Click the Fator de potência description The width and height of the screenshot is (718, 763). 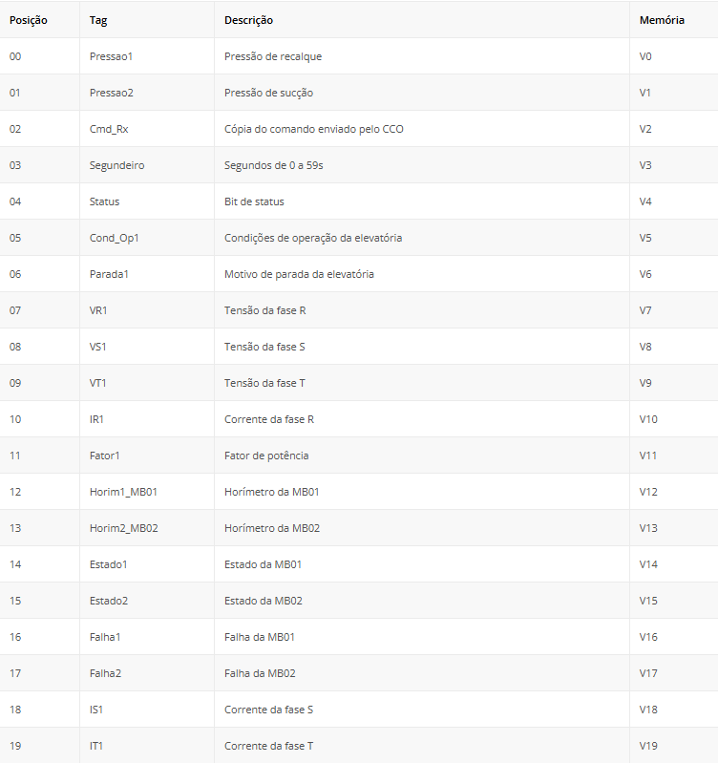(x=266, y=456)
